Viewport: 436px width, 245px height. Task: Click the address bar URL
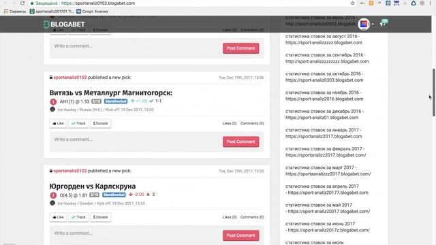[98, 3]
